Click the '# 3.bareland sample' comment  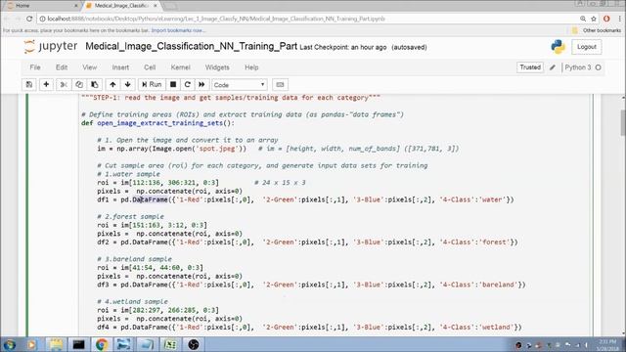tap(135, 259)
